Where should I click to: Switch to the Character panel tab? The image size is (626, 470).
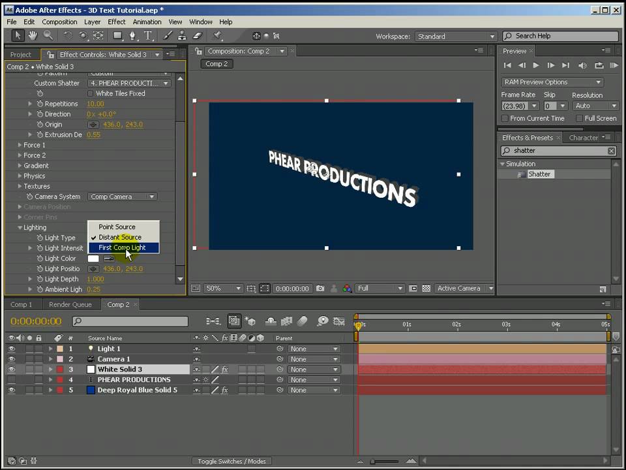tap(583, 138)
